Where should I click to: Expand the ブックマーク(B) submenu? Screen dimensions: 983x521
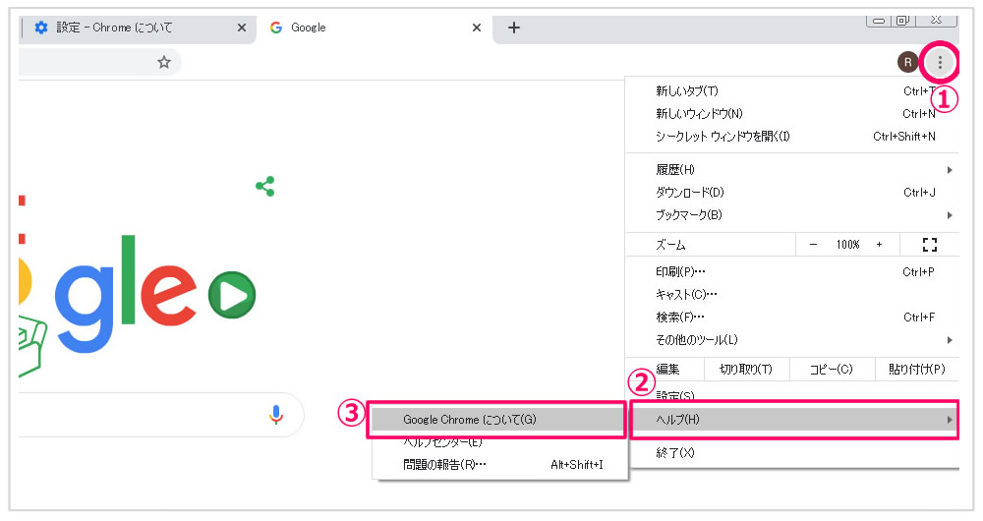click(792, 215)
